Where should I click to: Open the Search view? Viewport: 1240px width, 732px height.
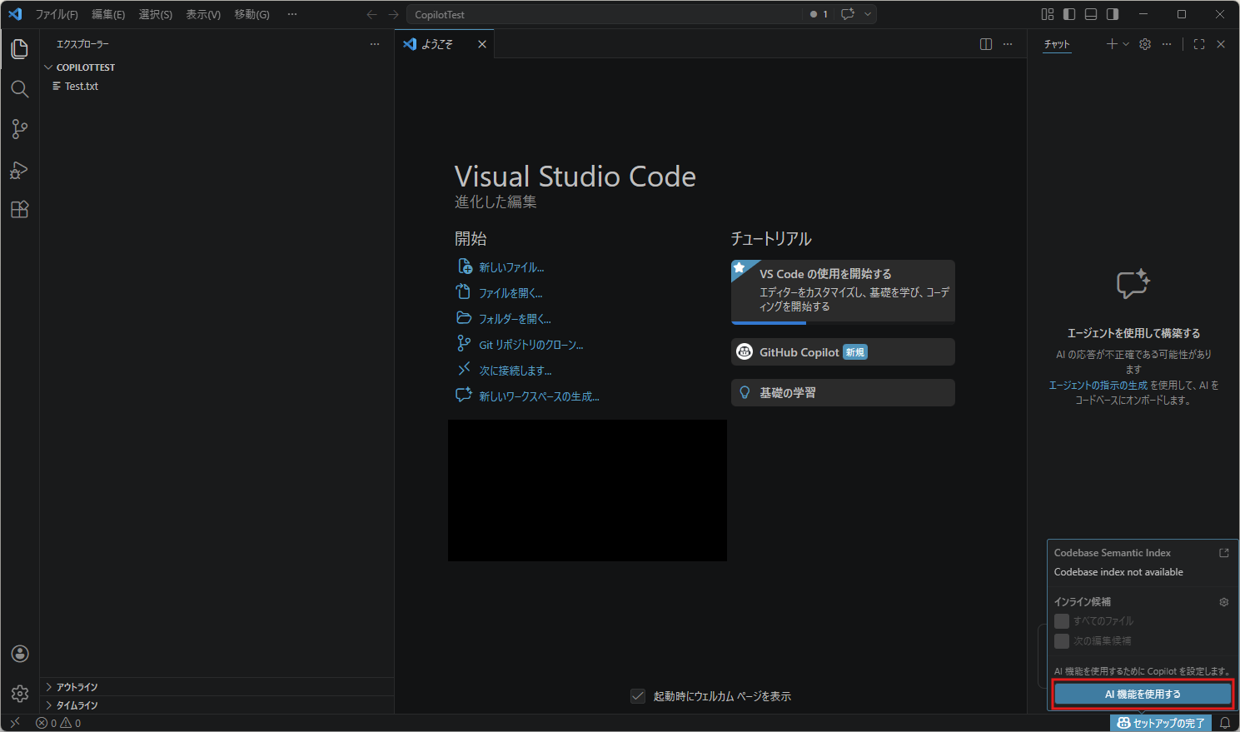coord(20,89)
